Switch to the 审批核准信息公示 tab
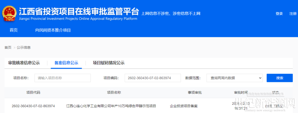 pos(24,63)
